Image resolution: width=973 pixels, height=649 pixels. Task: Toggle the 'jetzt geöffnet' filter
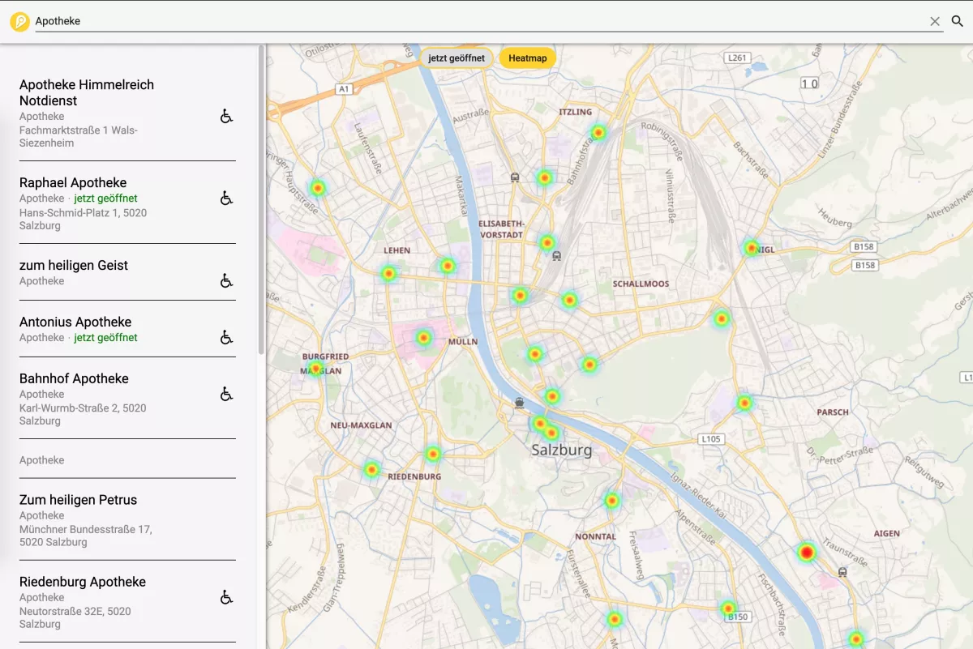pos(456,58)
